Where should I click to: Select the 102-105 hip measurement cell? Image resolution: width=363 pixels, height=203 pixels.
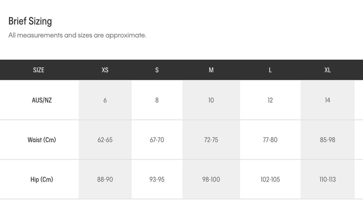270,179
